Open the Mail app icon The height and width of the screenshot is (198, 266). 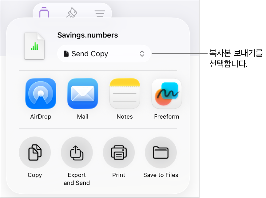(83, 93)
